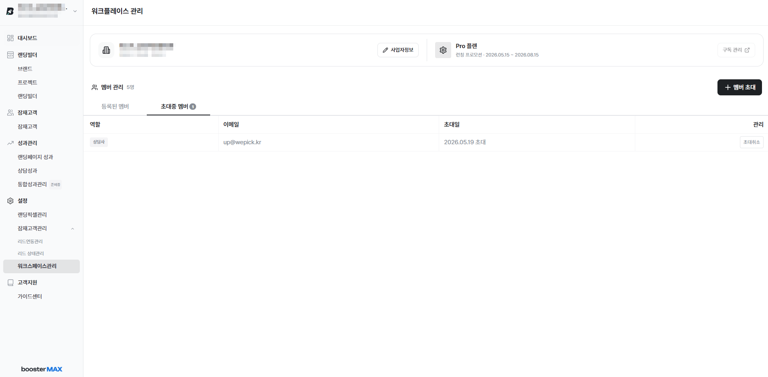Open the 랜딩빌더 sub-item under 프로젝트
768x377 pixels.
click(x=27, y=96)
